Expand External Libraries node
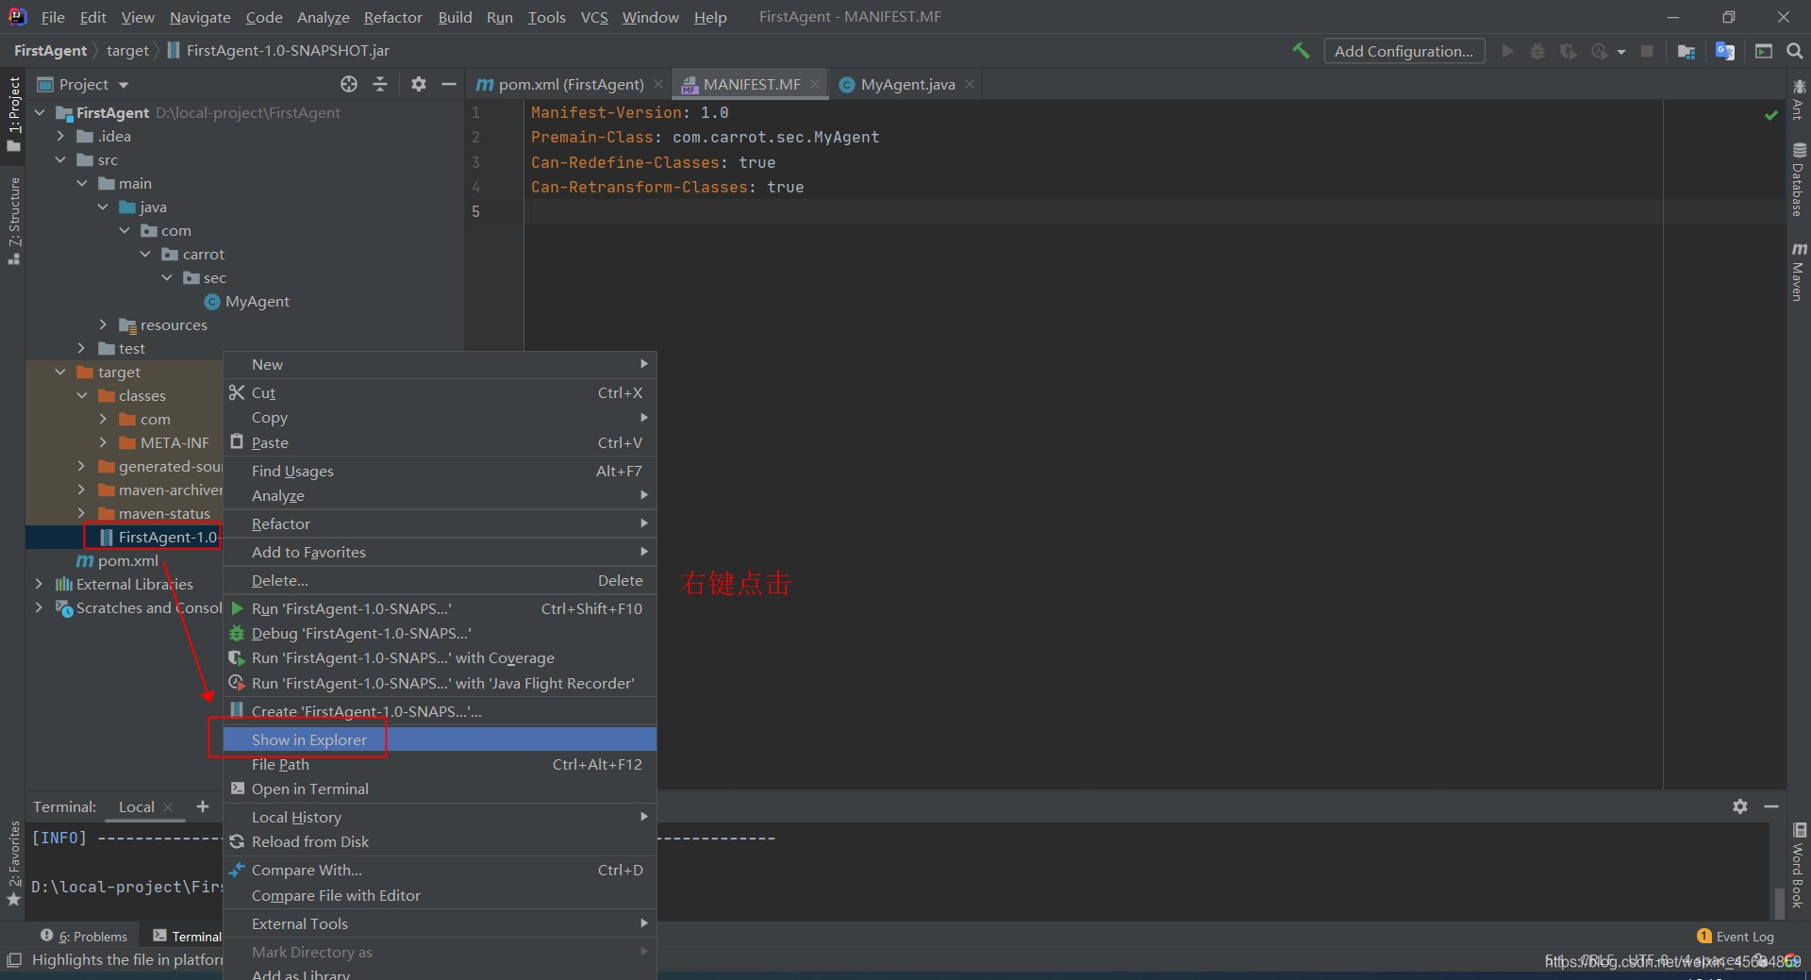The image size is (1811, 980). (39, 584)
